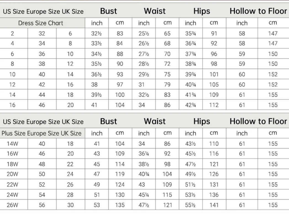Click the 135 cm bust value
This screenshot has width=289, height=221.
pyautogui.click(x=120, y=205)
